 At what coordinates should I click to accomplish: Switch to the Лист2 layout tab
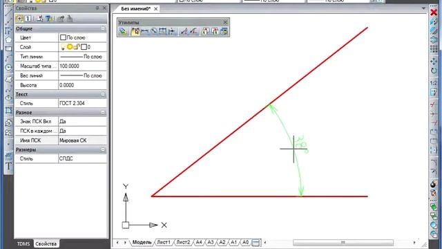183,243
